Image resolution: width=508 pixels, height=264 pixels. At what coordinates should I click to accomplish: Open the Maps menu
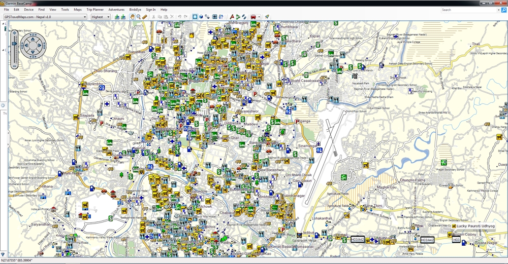[x=78, y=10]
